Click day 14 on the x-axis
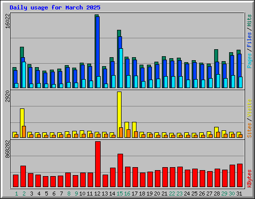The height and width of the screenshot is (199, 255). pyautogui.click(x=112, y=194)
